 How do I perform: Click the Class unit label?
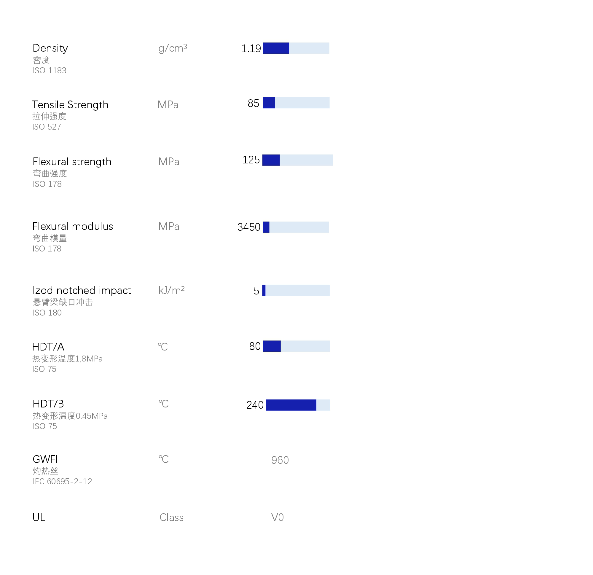click(171, 517)
